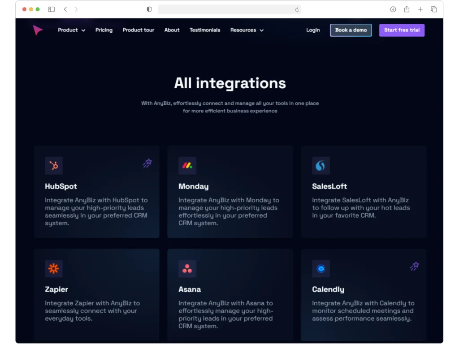
Task: Click the Monday card description text
Action: (229, 211)
